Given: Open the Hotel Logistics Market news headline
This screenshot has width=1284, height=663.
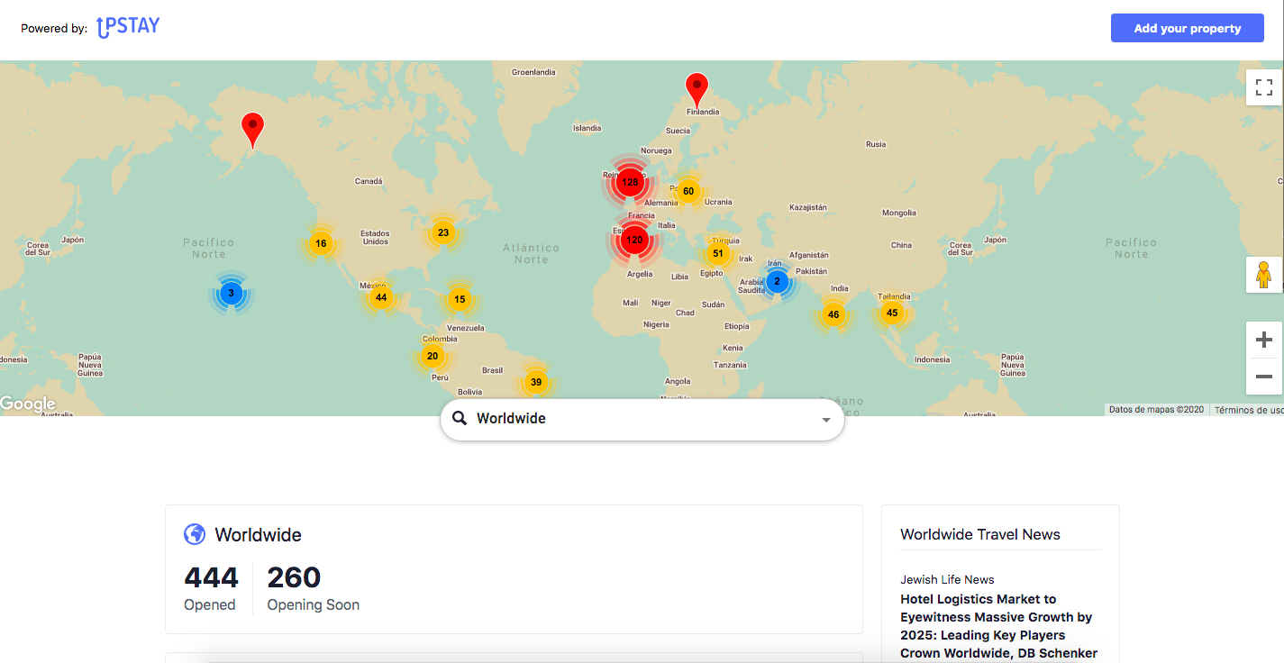Looking at the screenshot, I should 999,626.
